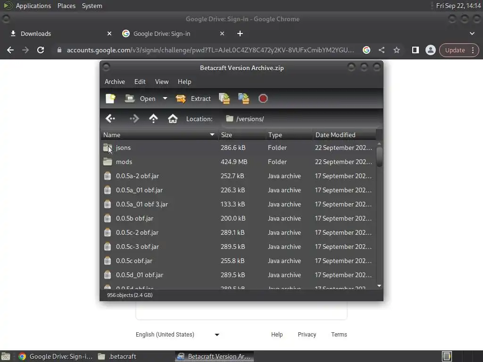Click the red Stop operation icon
The height and width of the screenshot is (362, 483).
pos(263,99)
